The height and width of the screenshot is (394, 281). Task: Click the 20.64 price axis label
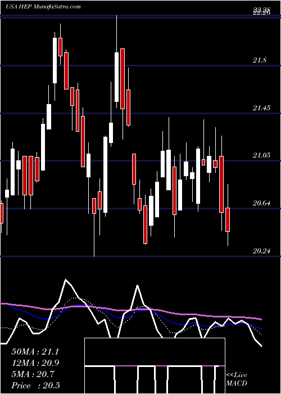pos(262,203)
